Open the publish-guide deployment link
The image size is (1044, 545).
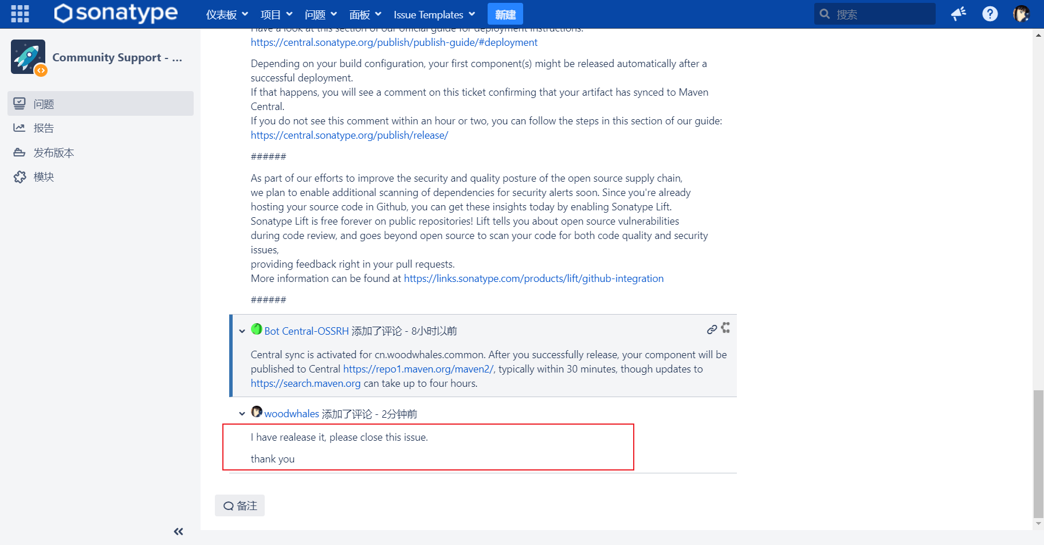(x=394, y=42)
